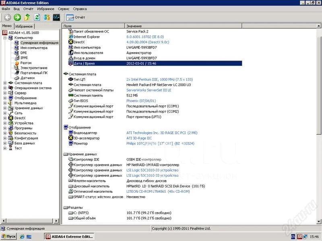Click the Отчёт report toolbar button
Image resolution: width=322 pixels, height=241 pixels.
(76, 17)
